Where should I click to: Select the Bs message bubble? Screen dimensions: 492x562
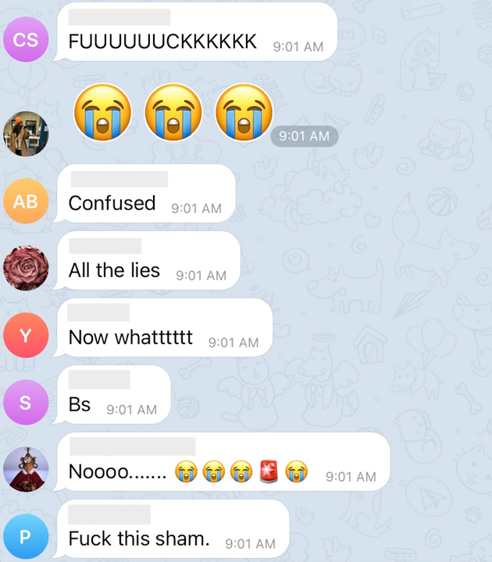coord(112,395)
